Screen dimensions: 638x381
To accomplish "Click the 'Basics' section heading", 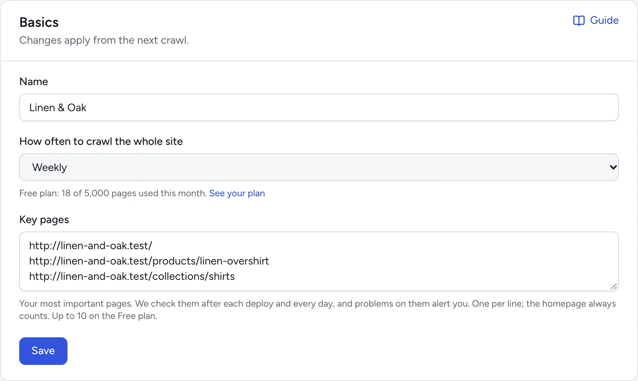I will [x=39, y=22].
